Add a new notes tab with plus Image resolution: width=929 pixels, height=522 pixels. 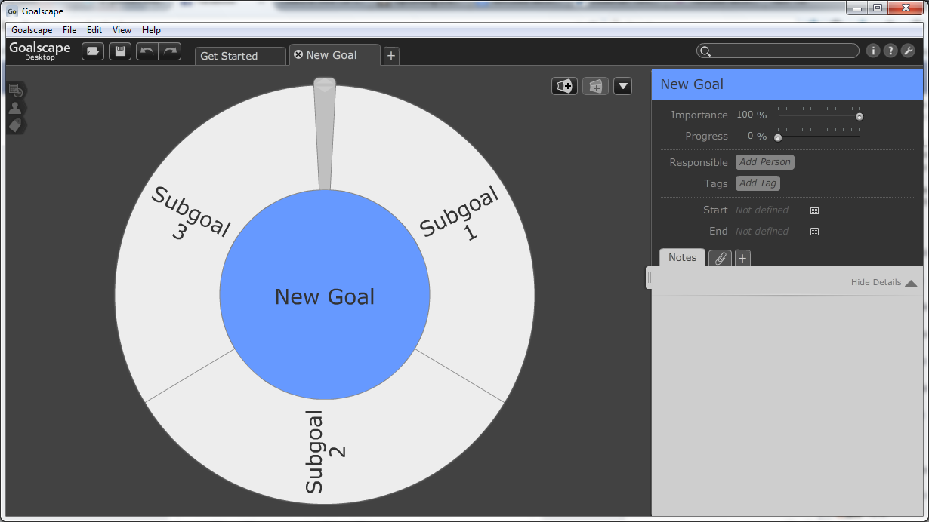[x=742, y=258]
